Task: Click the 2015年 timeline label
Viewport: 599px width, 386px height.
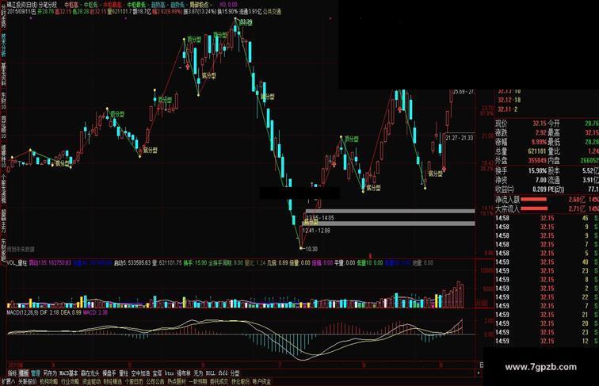Action: (x=16, y=365)
